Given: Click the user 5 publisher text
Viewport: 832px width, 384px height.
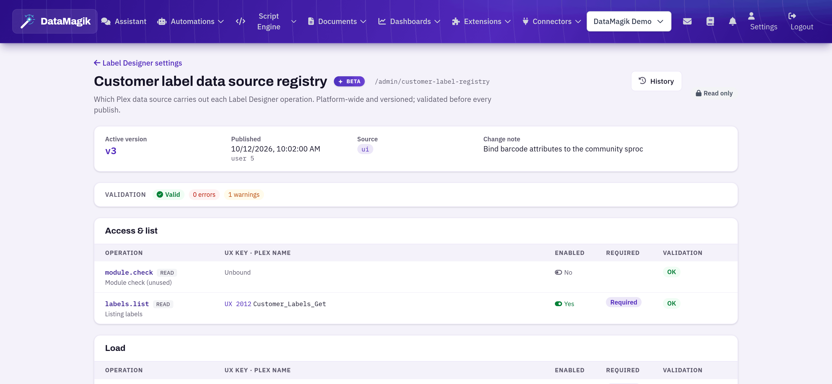Looking at the screenshot, I should pyautogui.click(x=243, y=158).
